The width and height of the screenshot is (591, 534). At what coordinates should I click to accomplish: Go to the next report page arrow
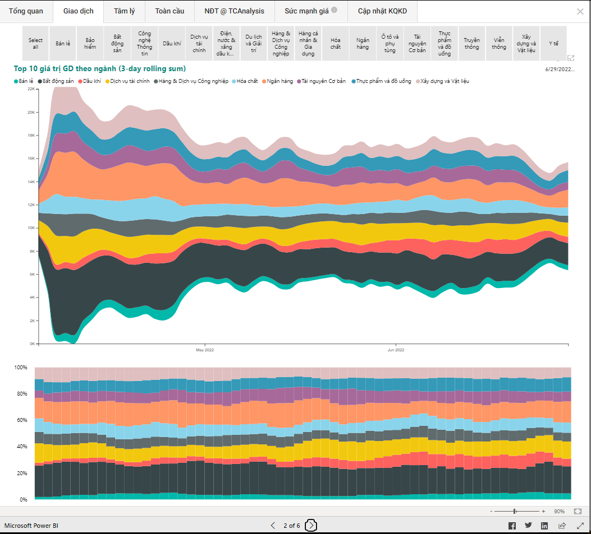coord(311,526)
